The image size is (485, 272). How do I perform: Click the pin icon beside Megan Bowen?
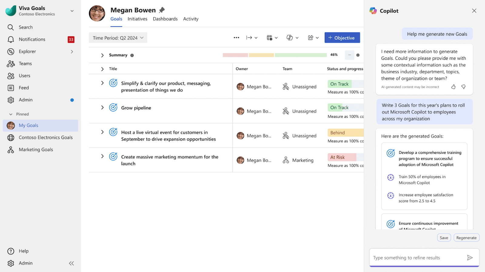162,10
